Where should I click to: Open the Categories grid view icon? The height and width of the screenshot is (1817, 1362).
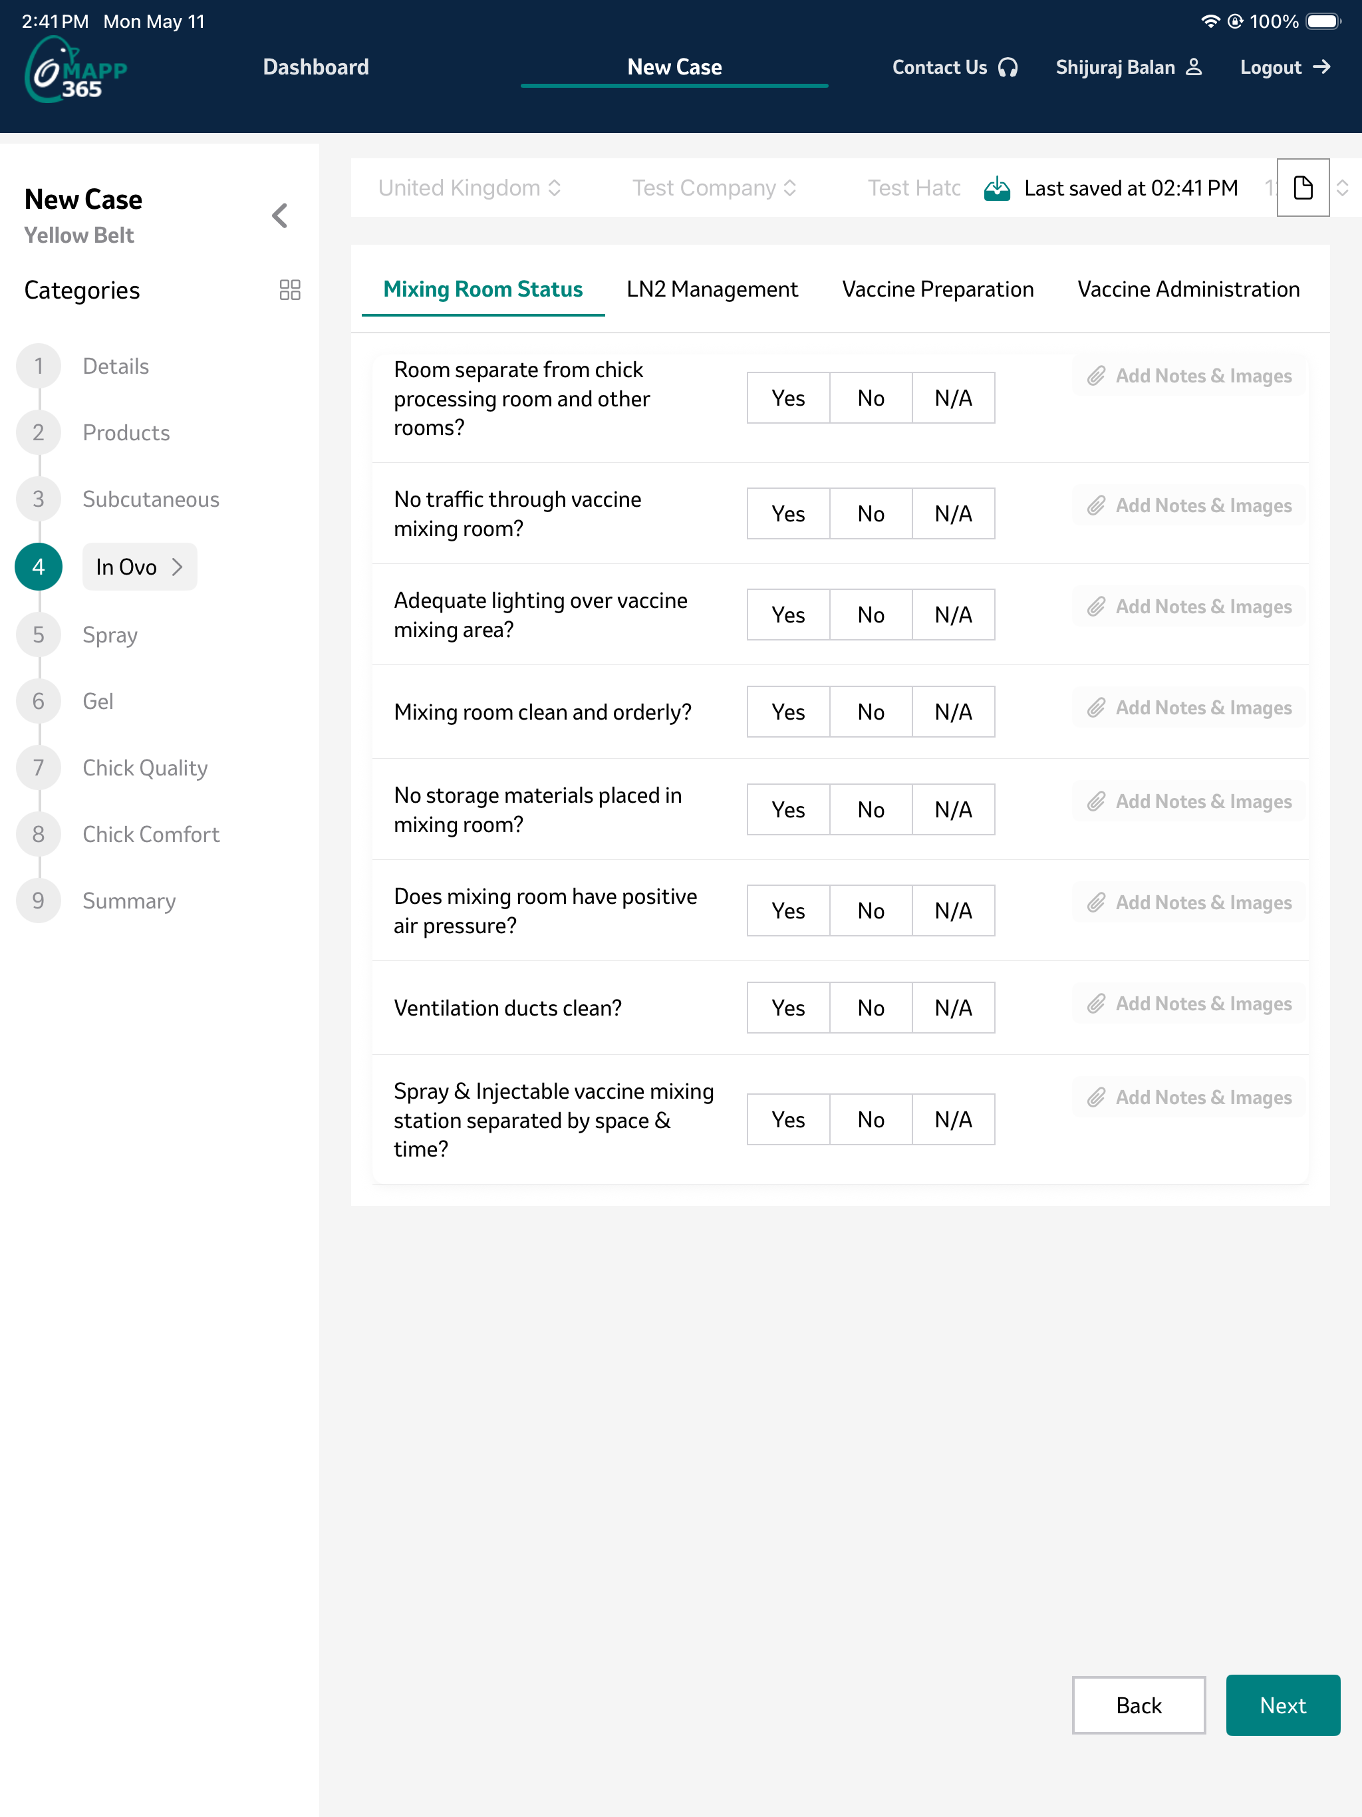coord(290,290)
